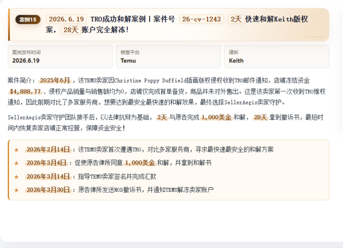Click timeline date 2026年3月14日
The width and height of the screenshot is (343, 248).
point(48,176)
